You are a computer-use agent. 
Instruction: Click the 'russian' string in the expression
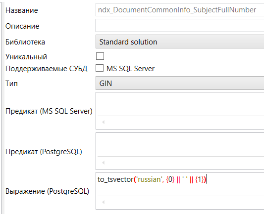click(149, 179)
